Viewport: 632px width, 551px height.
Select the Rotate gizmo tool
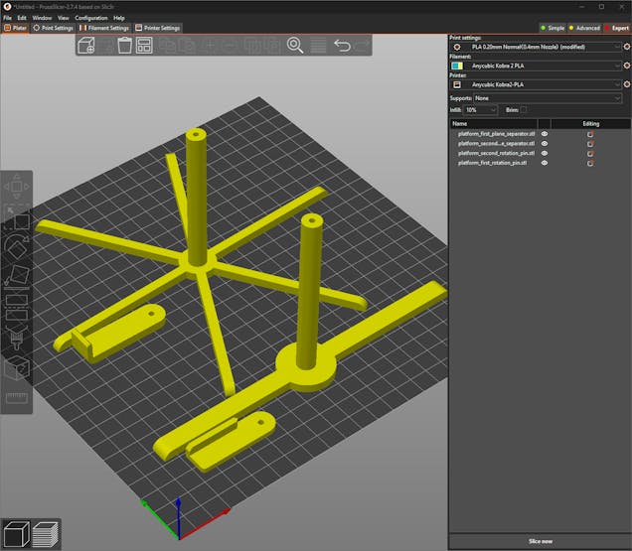coord(17,245)
